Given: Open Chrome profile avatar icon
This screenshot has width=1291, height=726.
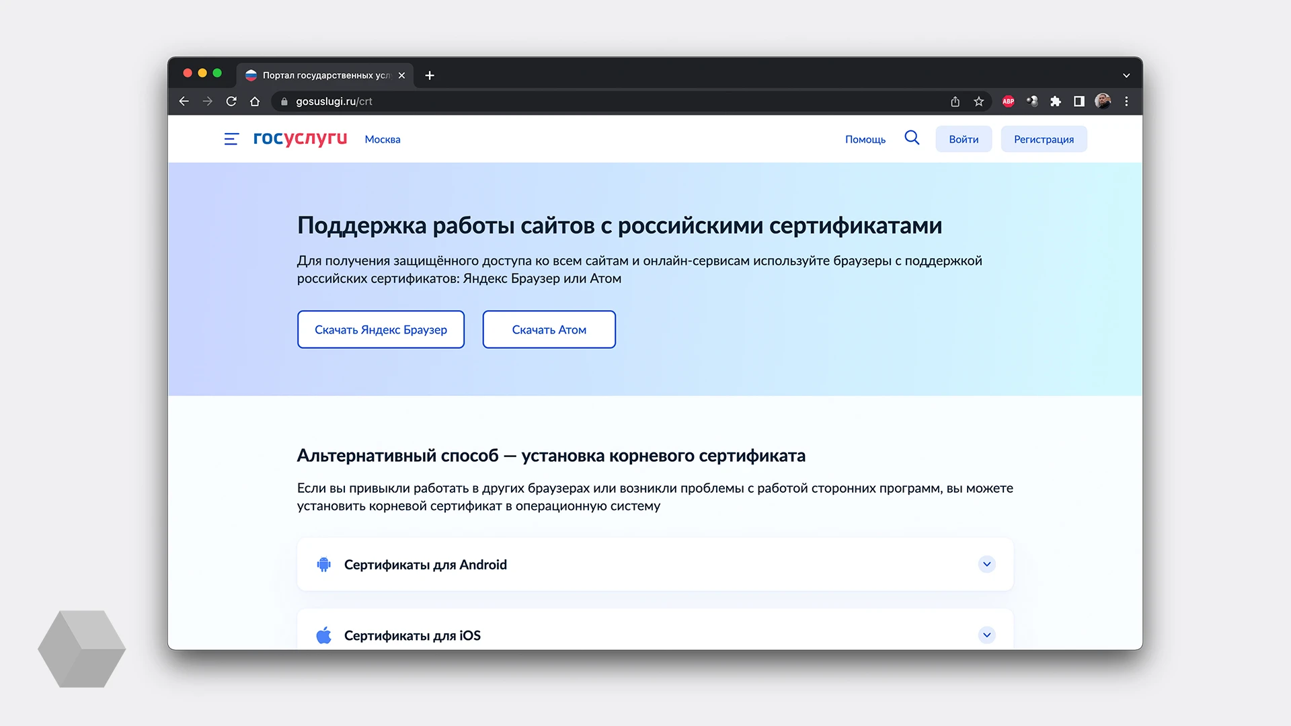Looking at the screenshot, I should (x=1102, y=101).
